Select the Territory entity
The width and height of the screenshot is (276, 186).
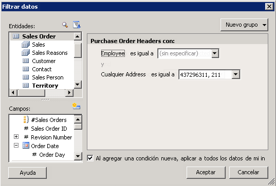coord(45,86)
